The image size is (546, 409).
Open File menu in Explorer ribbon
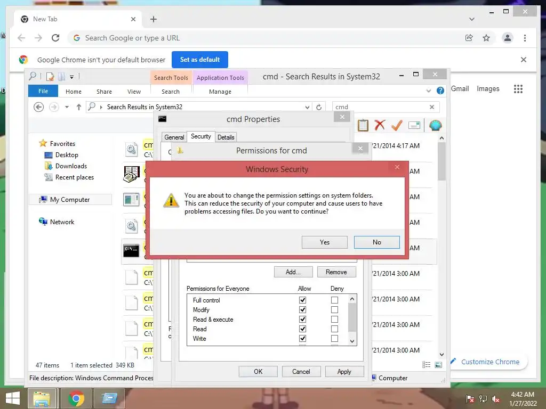tap(43, 91)
